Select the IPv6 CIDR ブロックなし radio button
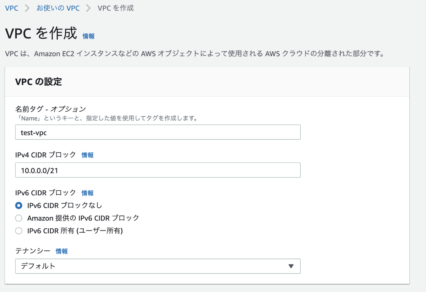 click(19, 205)
